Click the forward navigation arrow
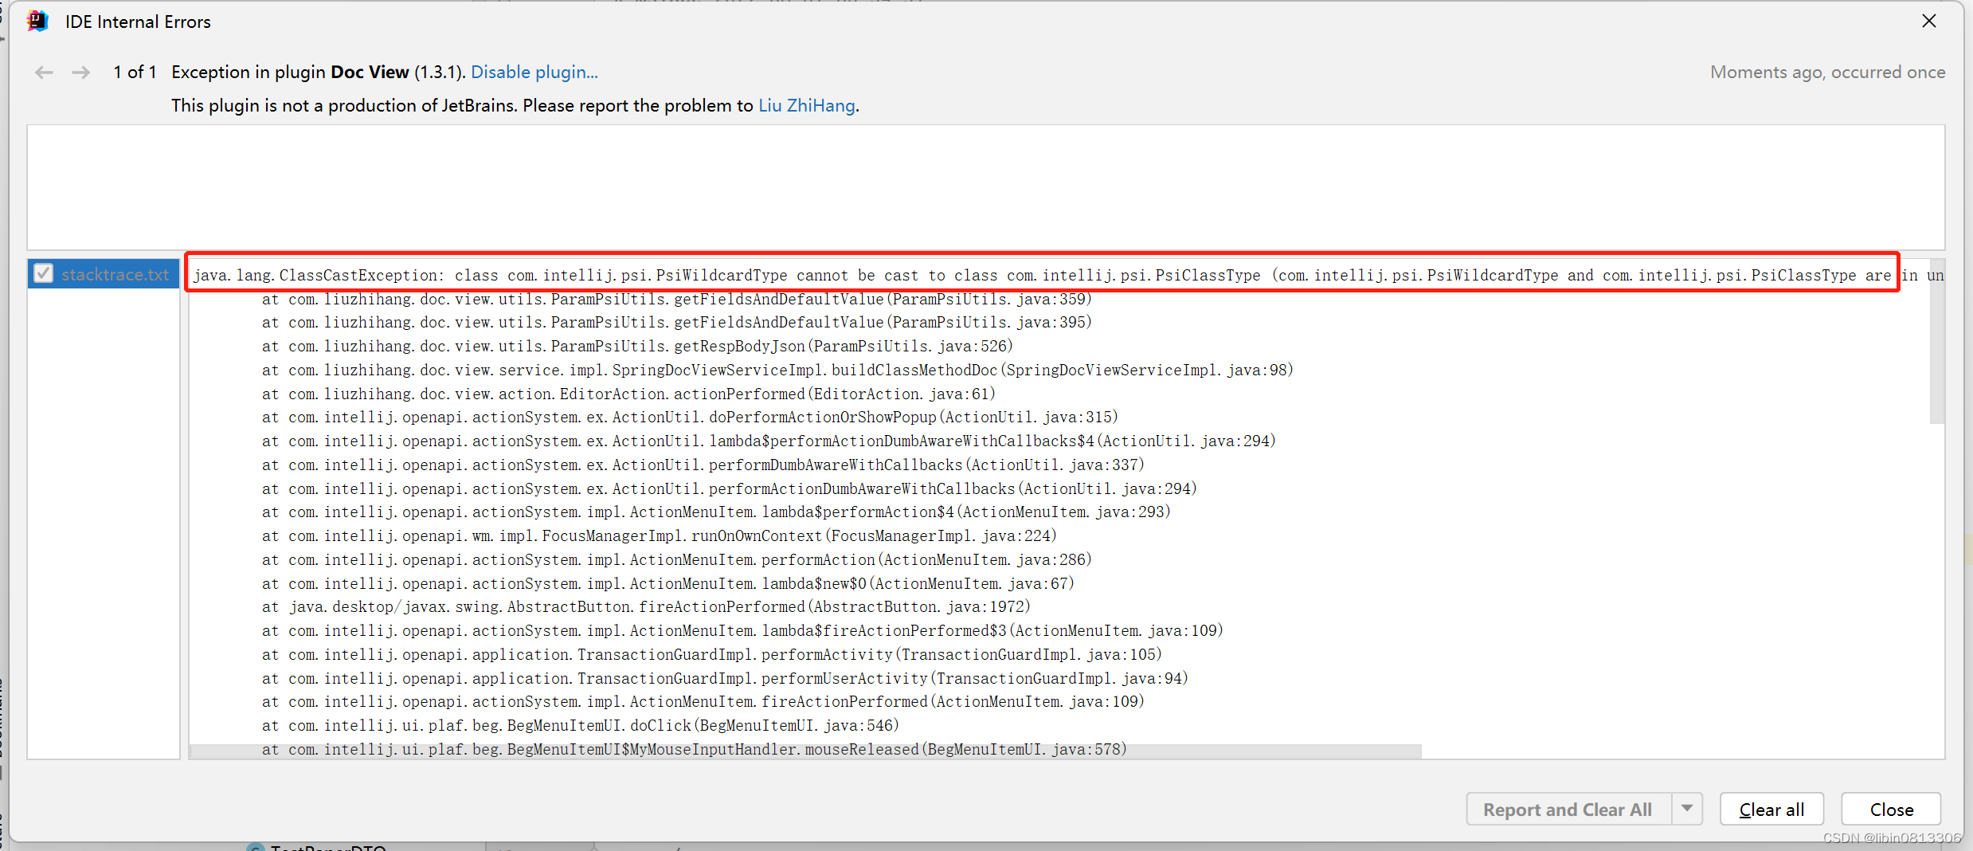 (80, 72)
